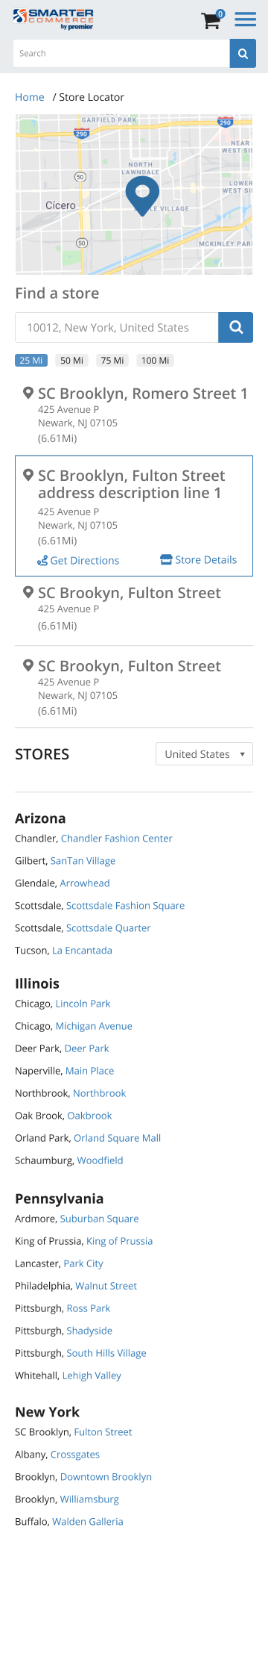Image resolution: width=268 pixels, height=1657 pixels.
Task: Click pin icon beside SC Brooklyn, Romero Street 1
Action: [x=28, y=393]
